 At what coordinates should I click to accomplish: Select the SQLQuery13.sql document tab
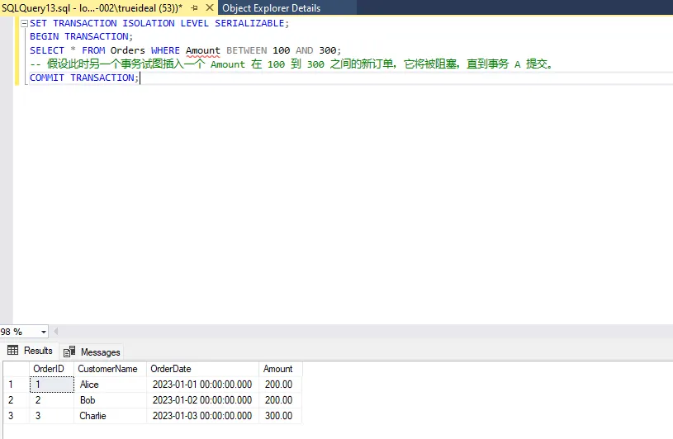[91, 7]
